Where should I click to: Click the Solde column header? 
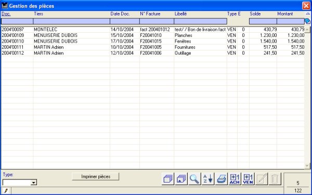[255, 14]
